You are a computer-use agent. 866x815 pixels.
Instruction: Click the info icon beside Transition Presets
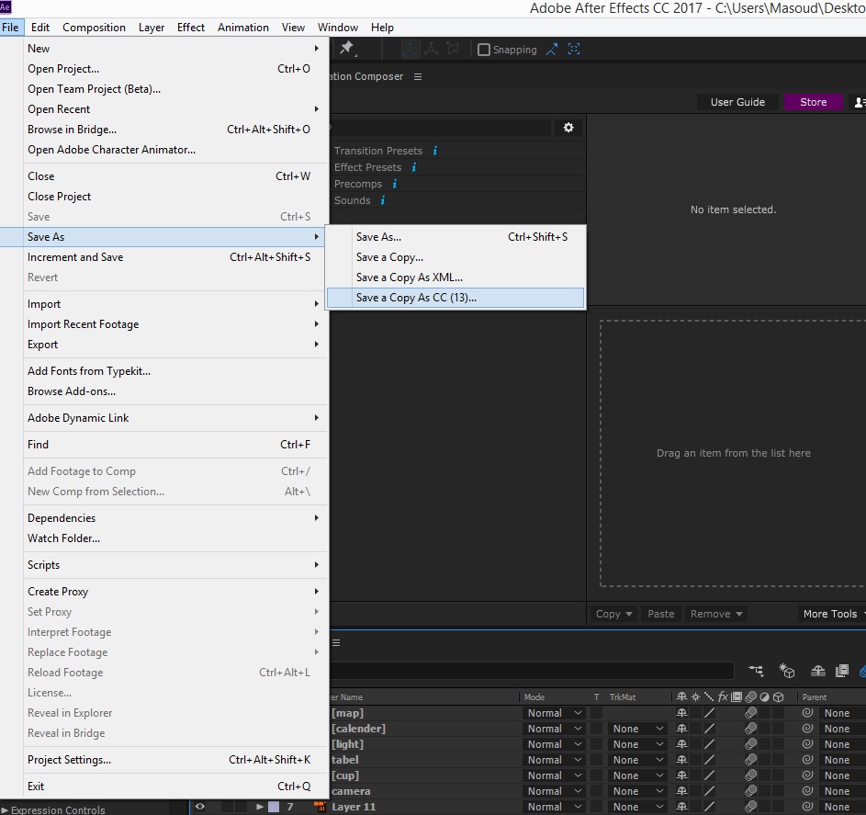[435, 151]
